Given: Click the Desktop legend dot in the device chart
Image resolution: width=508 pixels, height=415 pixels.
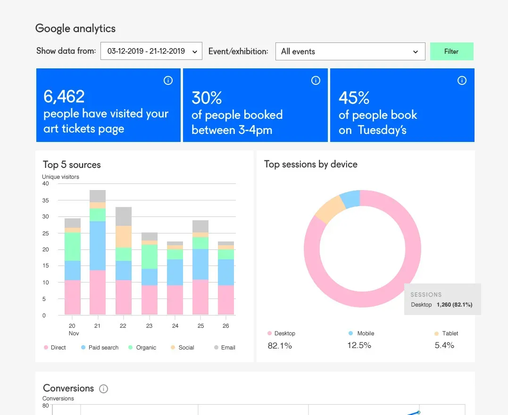Looking at the screenshot, I should (269, 333).
